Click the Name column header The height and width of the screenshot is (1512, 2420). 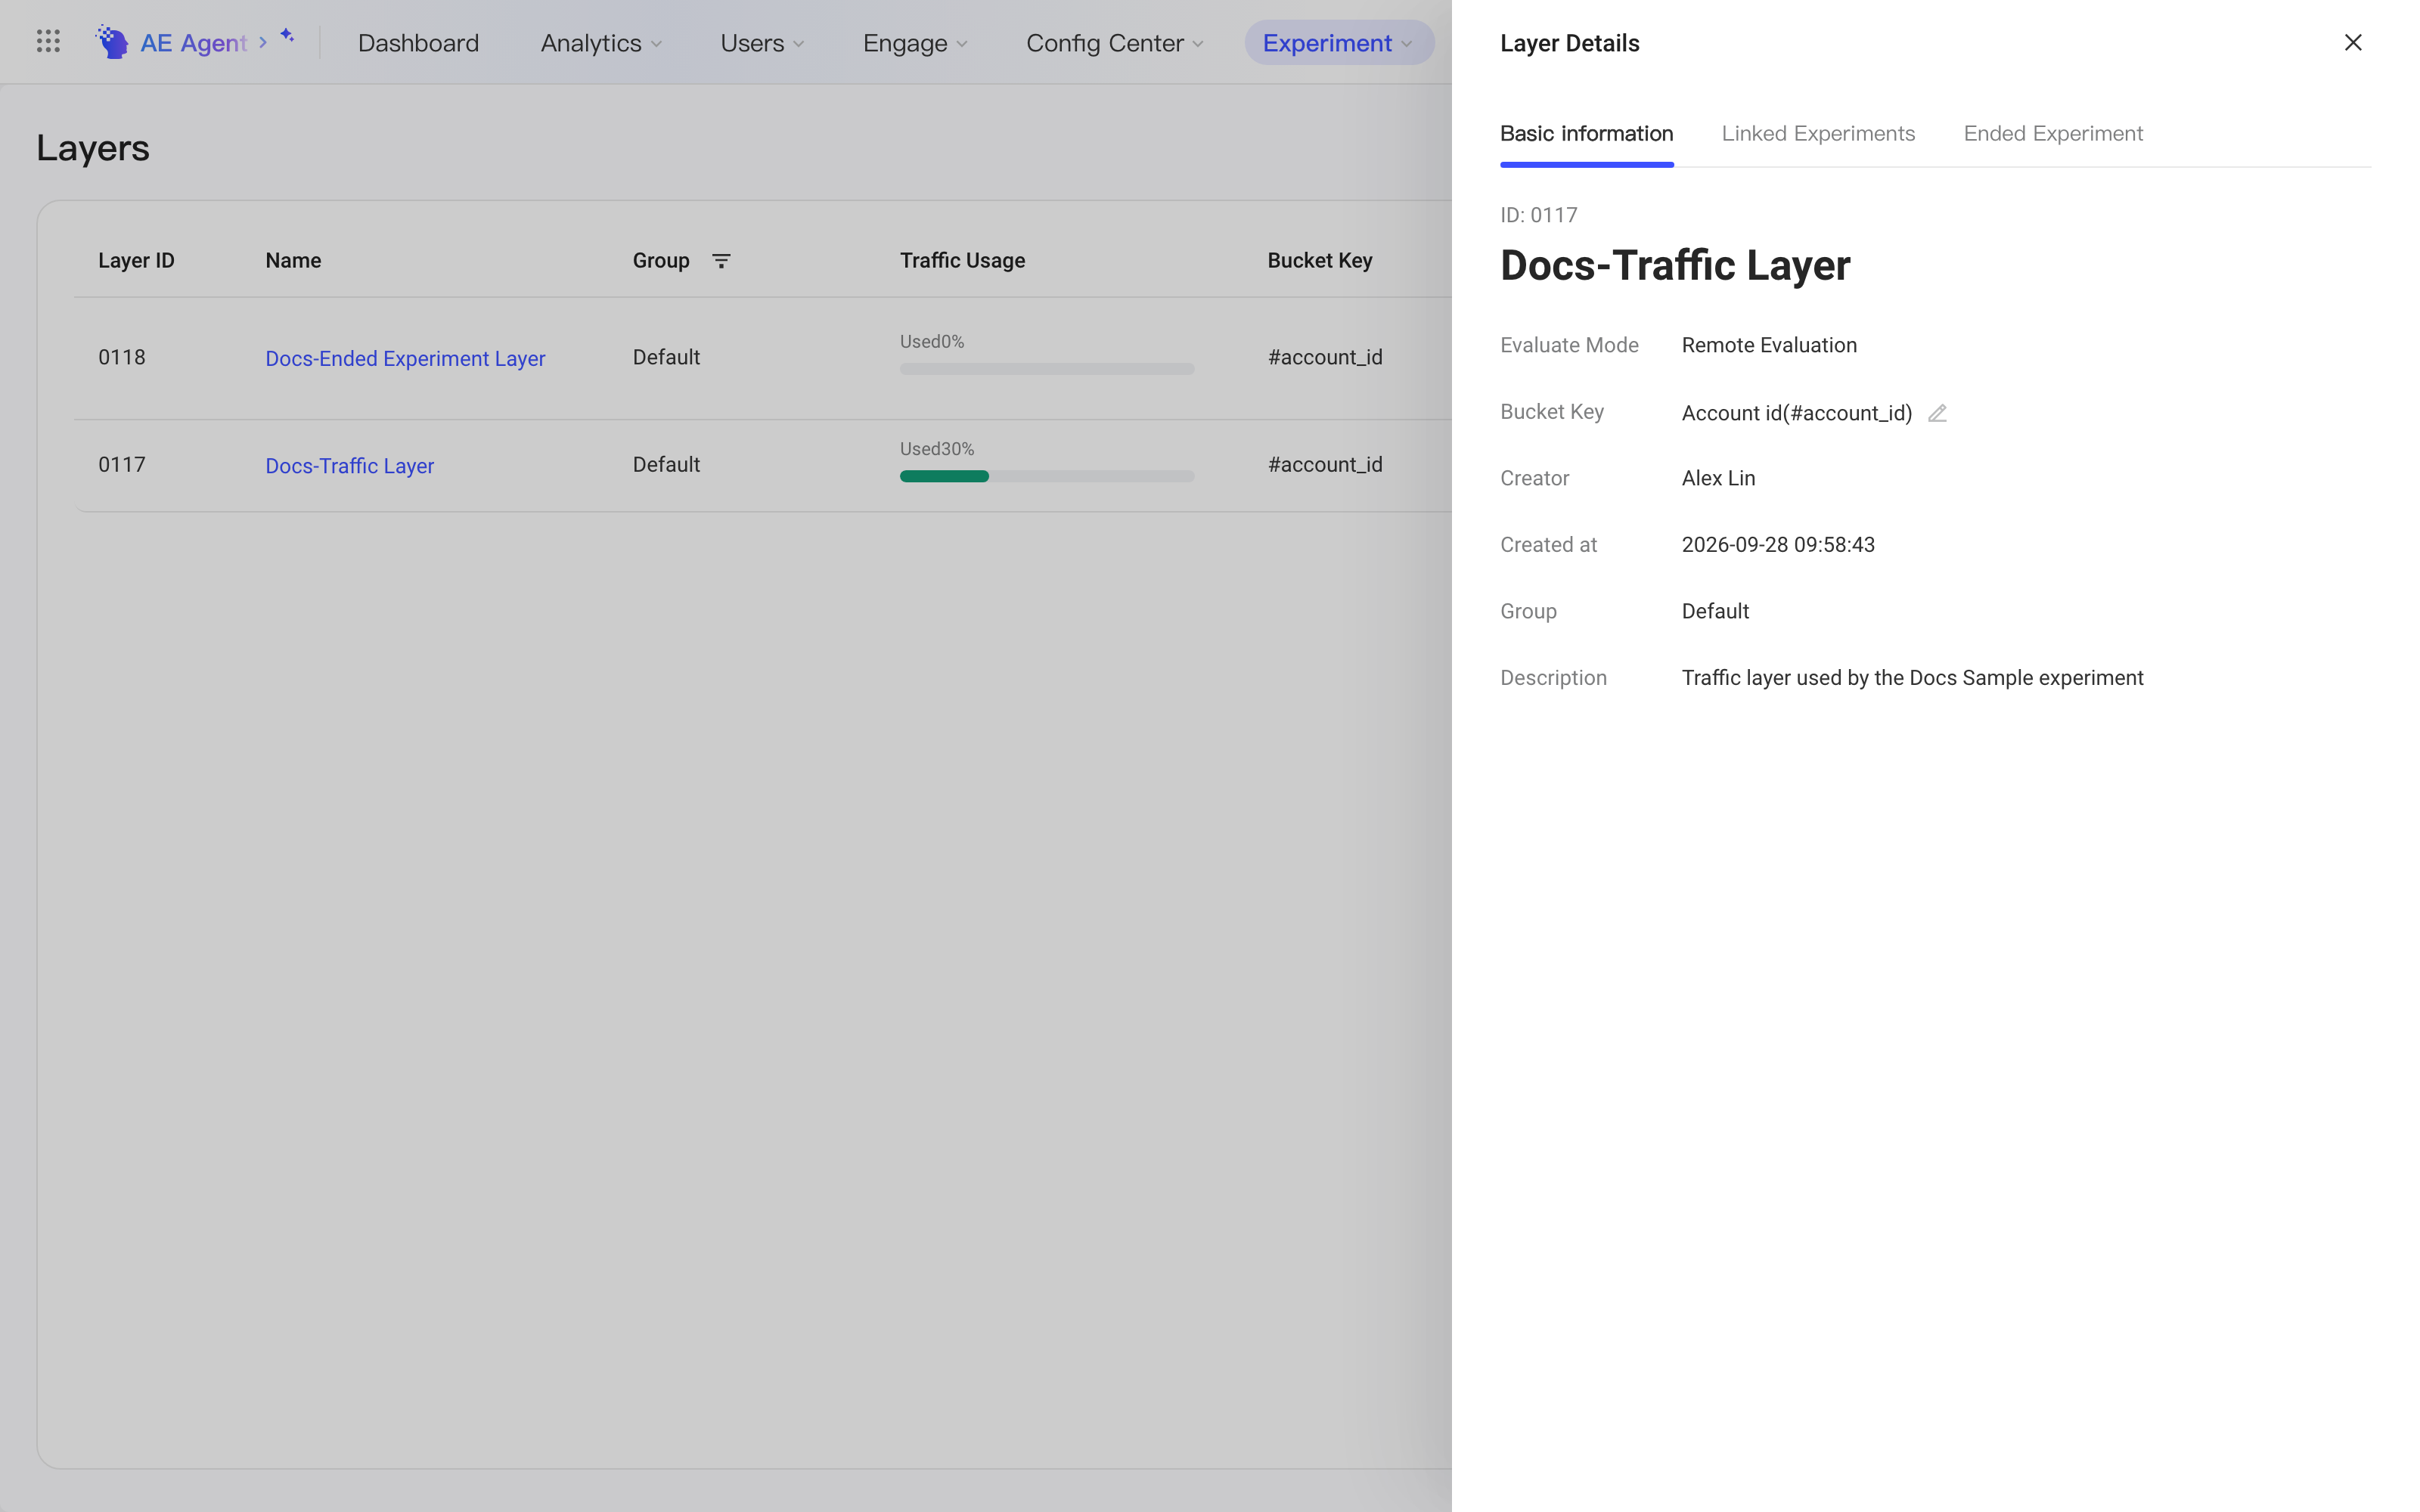point(293,261)
